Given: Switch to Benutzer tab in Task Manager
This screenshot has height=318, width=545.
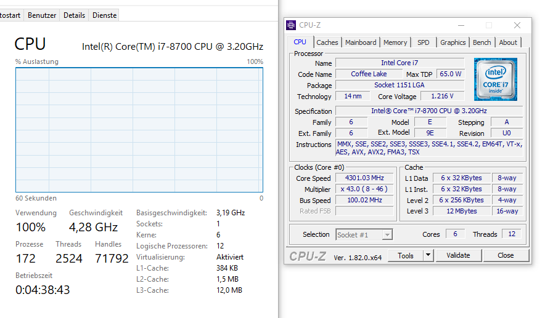Looking at the screenshot, I should pyautogui.click(x=42, y=15).
